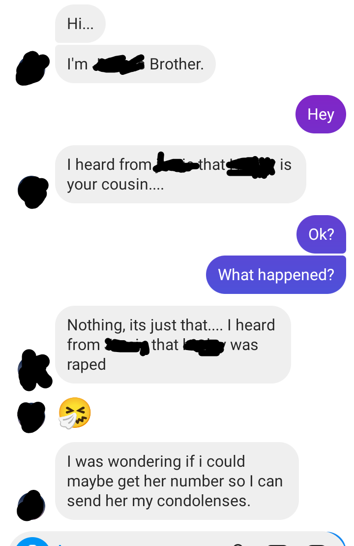Tap sender avatar beside the 'Brother' message
This screenshot has width=354, height=546.
coord(32,68)
